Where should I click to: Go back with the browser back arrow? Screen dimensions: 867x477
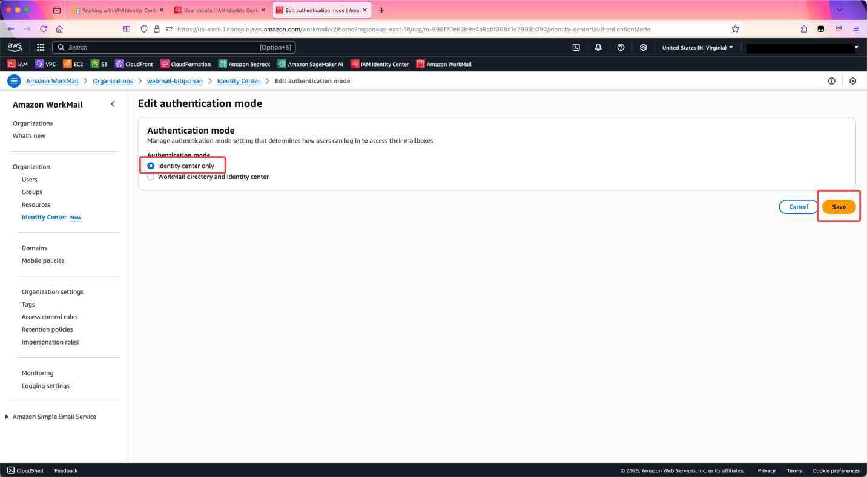(11, 29)
